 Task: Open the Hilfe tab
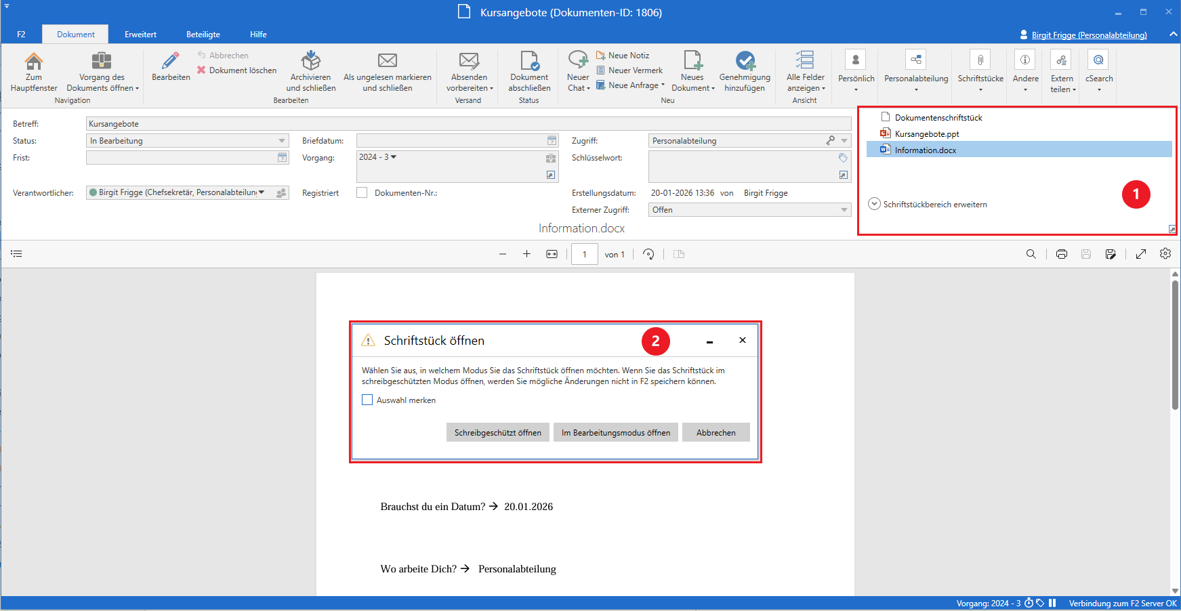click(x=257, y=34)
